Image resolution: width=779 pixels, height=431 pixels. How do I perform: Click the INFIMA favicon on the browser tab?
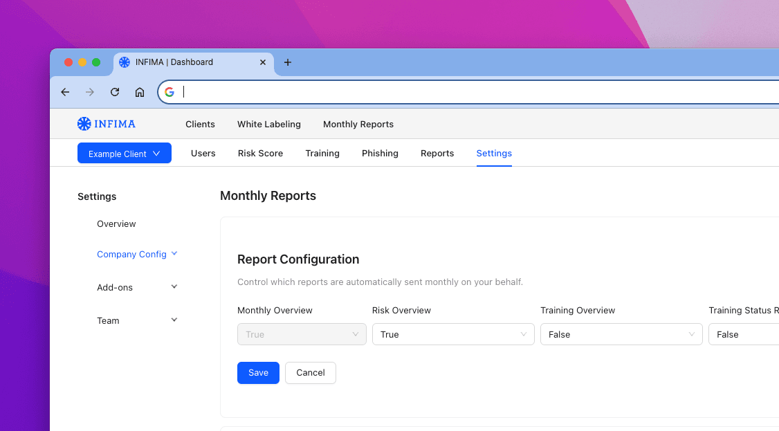(125, 62)
